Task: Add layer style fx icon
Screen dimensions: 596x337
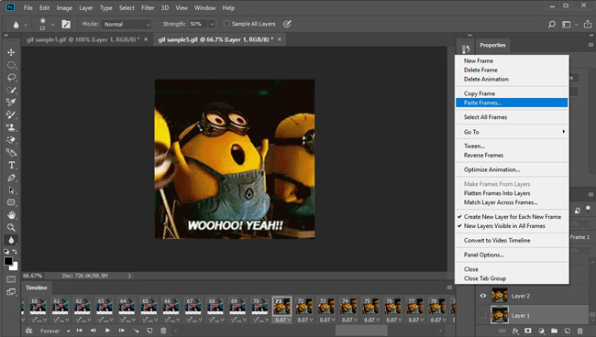Action: 515,331
